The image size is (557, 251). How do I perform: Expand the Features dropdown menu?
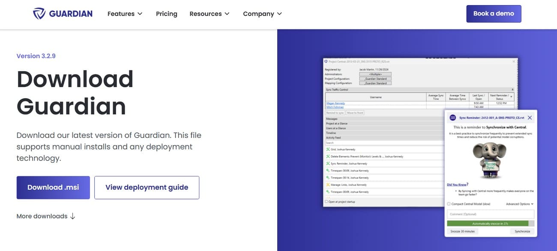pos(125,14)
